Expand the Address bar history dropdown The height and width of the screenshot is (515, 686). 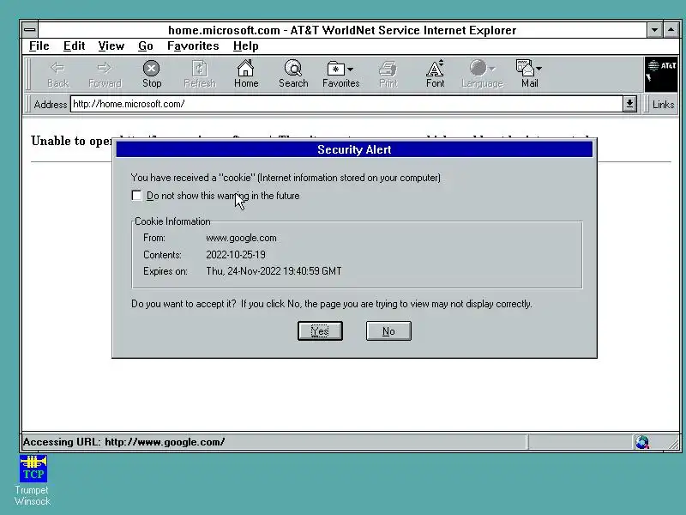629,104
